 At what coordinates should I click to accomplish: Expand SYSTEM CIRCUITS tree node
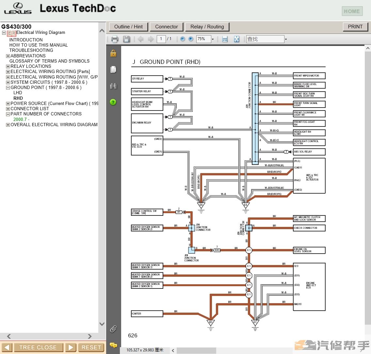[8, 82]
